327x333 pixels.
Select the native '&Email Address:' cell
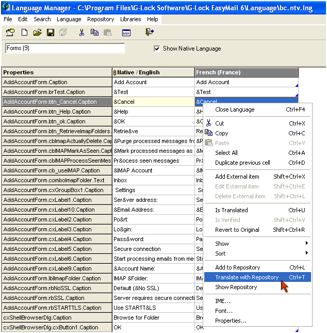click(x=153, y=210)
